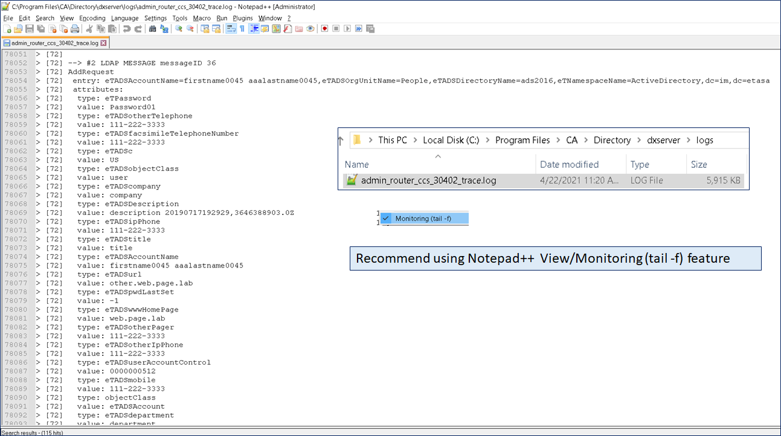
Task: Sort by the Date modified column header
Action: pyautogui.click(x=569, y=164)
